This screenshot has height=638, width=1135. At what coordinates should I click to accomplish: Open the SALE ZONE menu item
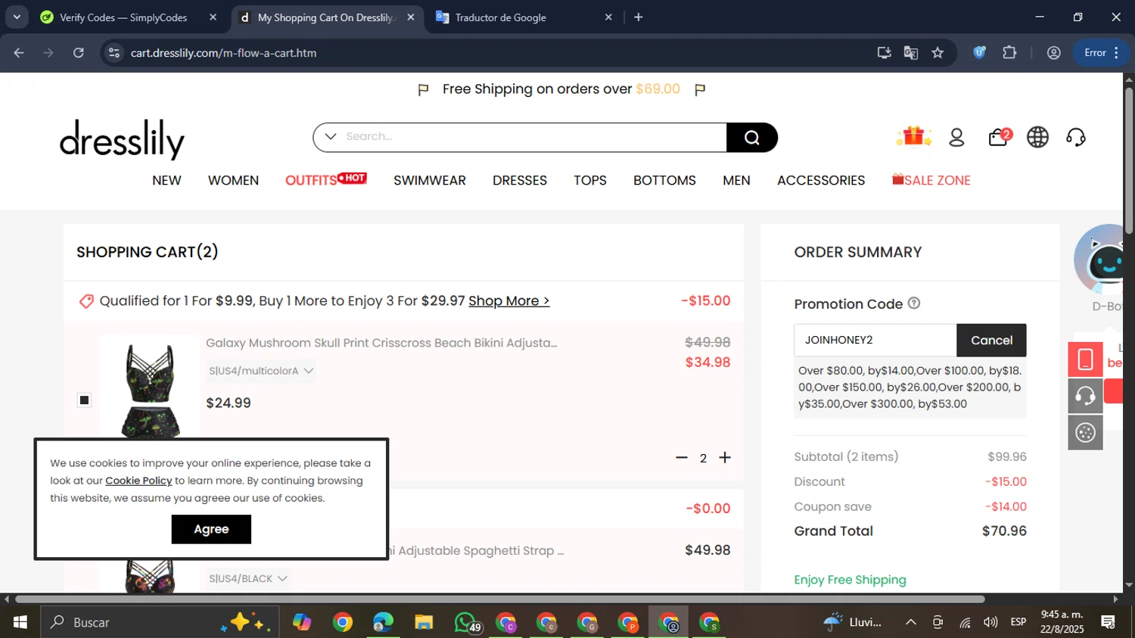931,180
